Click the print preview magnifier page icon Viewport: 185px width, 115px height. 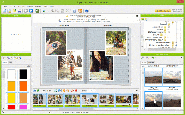74,11
